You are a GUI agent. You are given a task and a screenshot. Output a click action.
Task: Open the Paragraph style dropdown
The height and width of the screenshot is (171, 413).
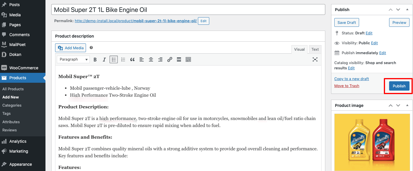pyautogui.click(x=73, y=59)
